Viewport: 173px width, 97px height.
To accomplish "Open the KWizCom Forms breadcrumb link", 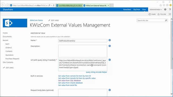I will (x=36, y=20).
